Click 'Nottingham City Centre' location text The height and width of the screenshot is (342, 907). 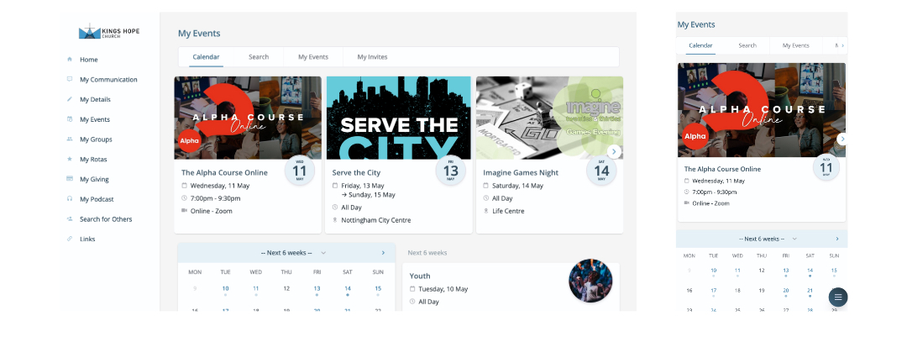coord(376,220)
